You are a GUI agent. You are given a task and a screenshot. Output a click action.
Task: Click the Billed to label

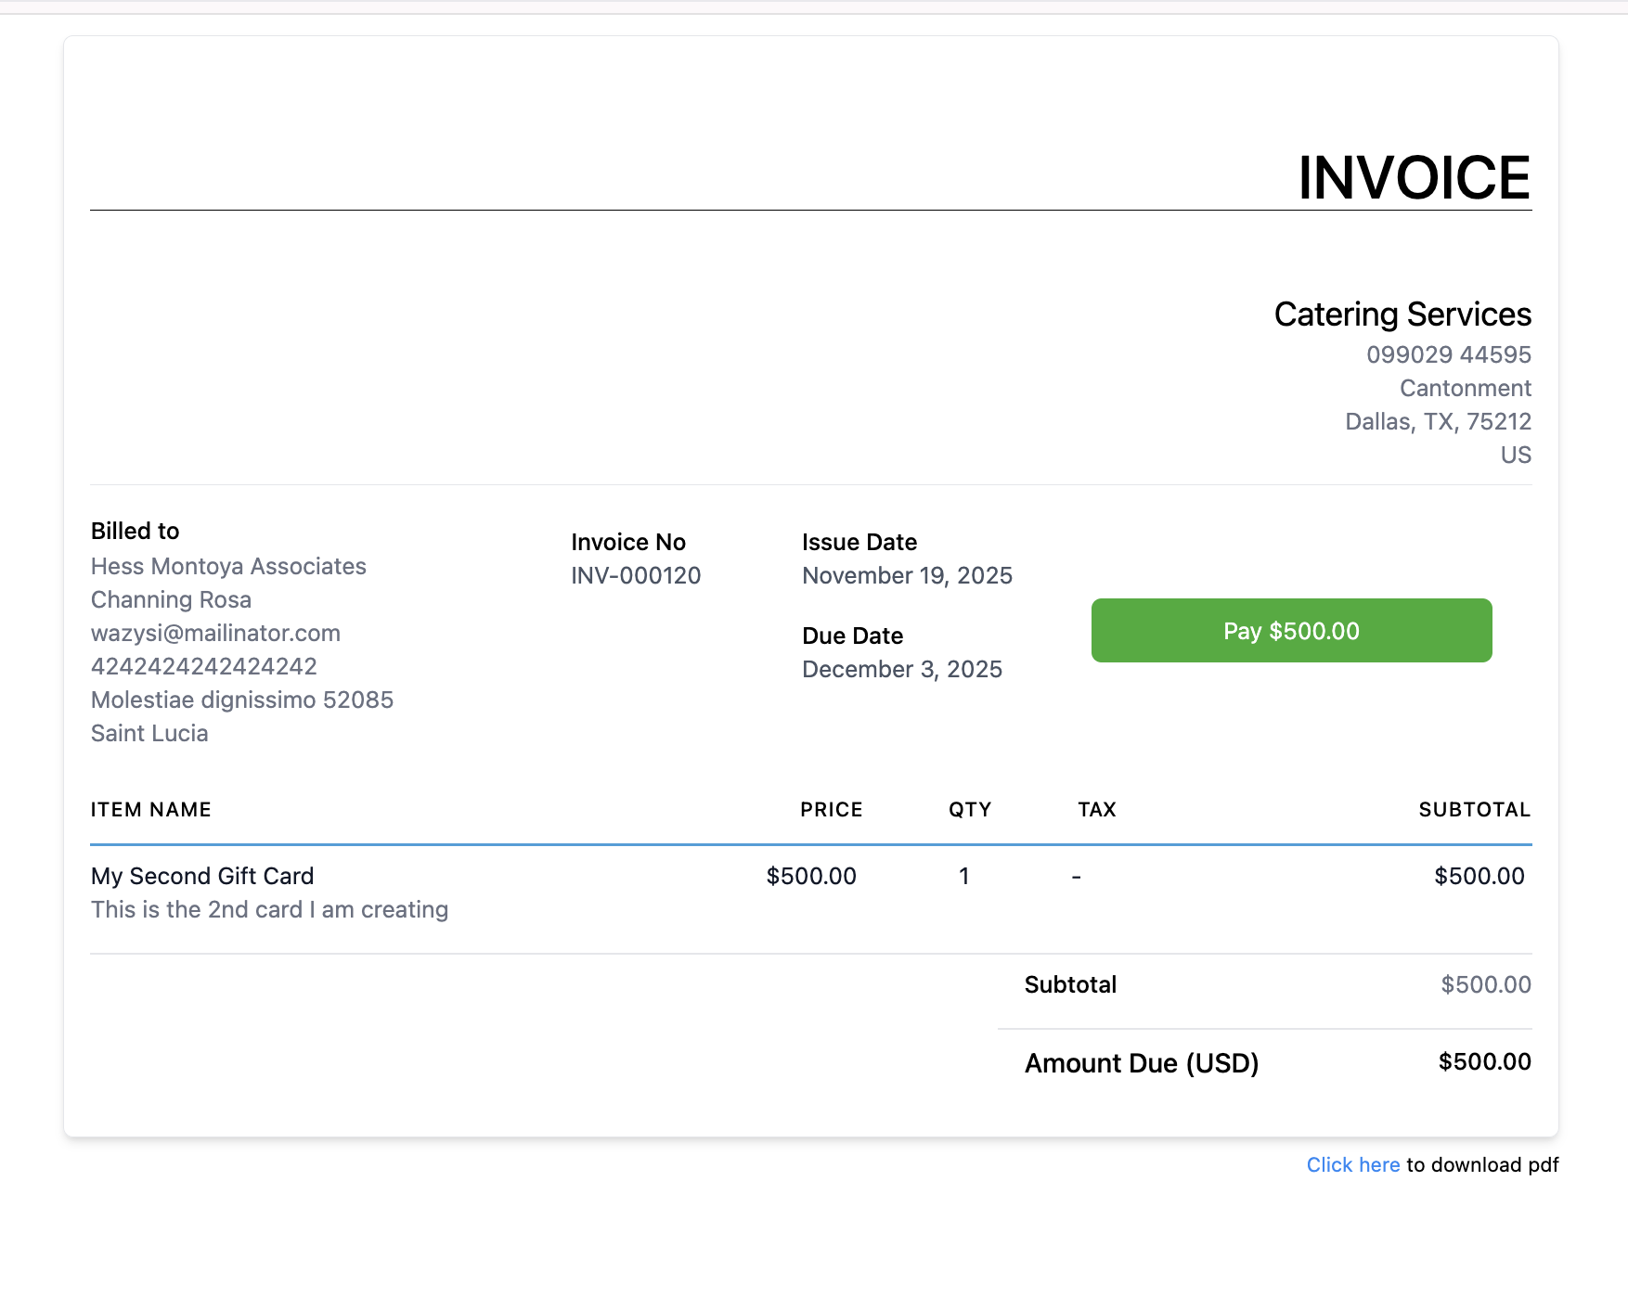point(136,531)
